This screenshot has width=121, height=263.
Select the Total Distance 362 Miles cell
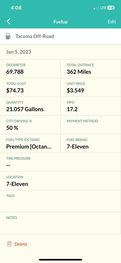point(91,69)
